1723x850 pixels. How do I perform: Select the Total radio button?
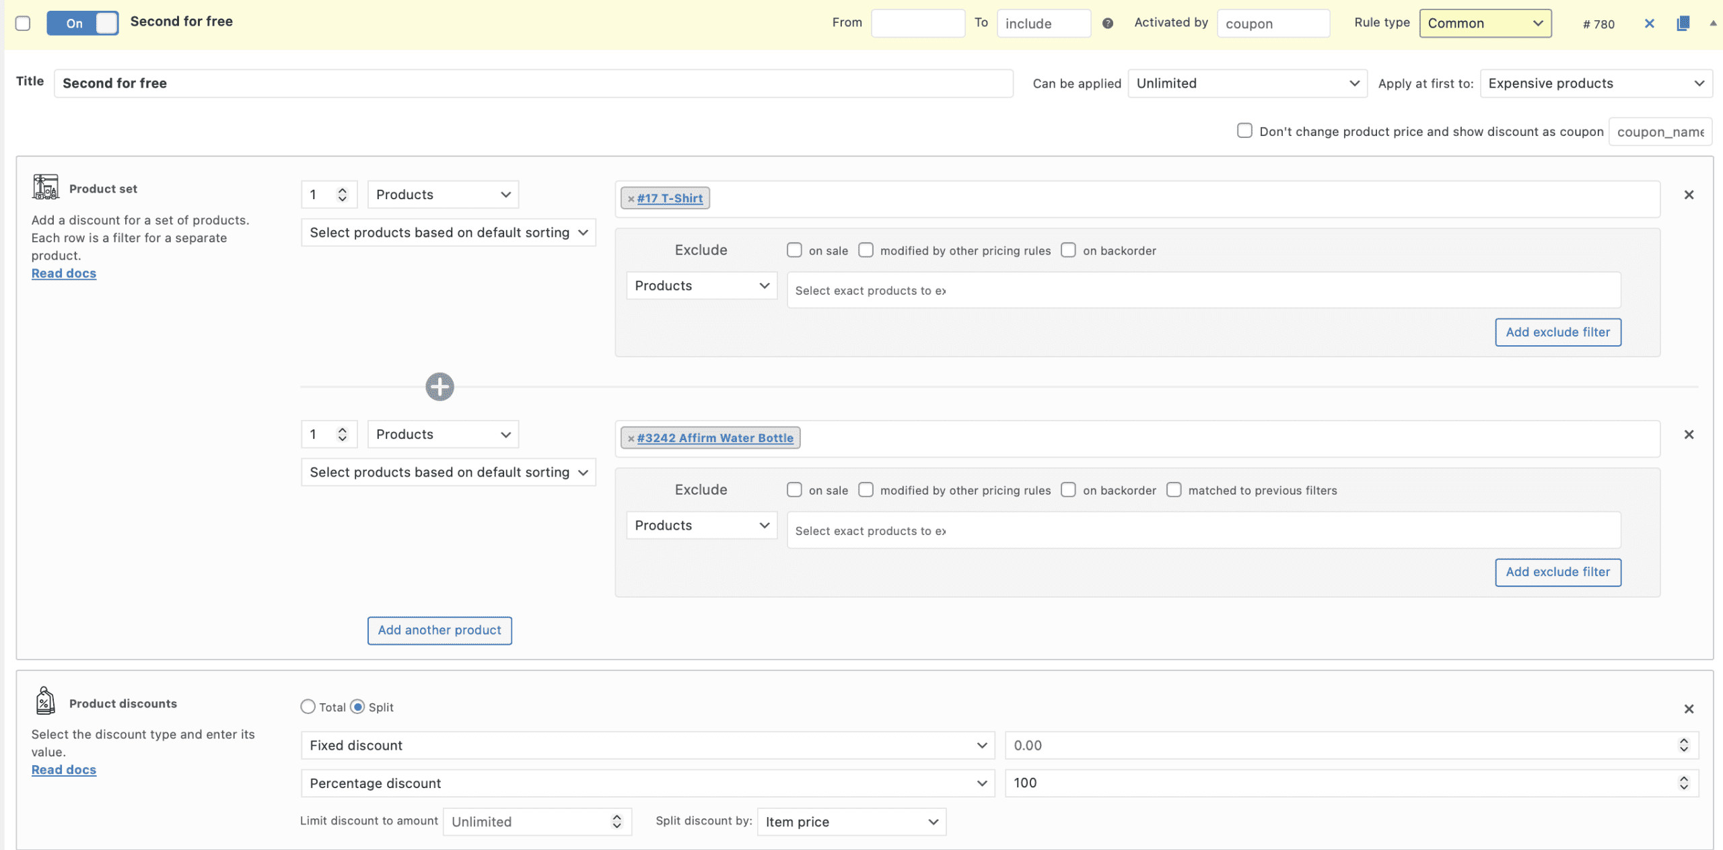click(308, 707)
